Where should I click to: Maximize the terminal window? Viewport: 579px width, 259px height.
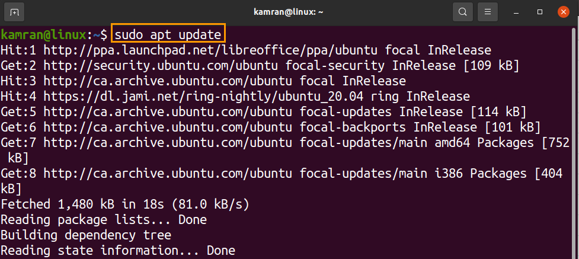540,11
